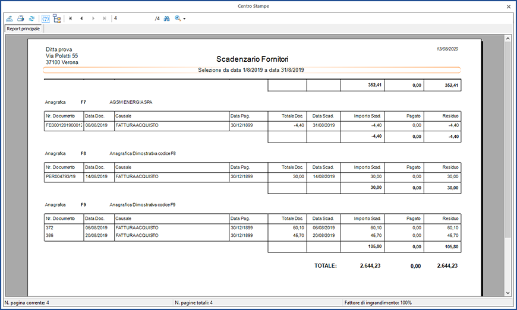
Task: Click the page number input field
Action: (x=132, y=18)
